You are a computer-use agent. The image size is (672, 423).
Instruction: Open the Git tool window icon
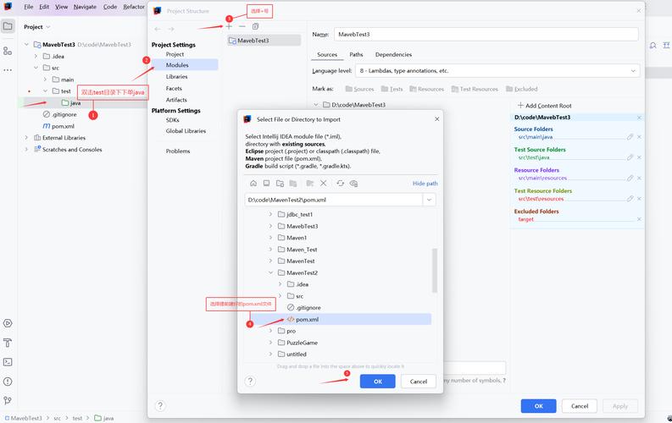click(8, 400)
